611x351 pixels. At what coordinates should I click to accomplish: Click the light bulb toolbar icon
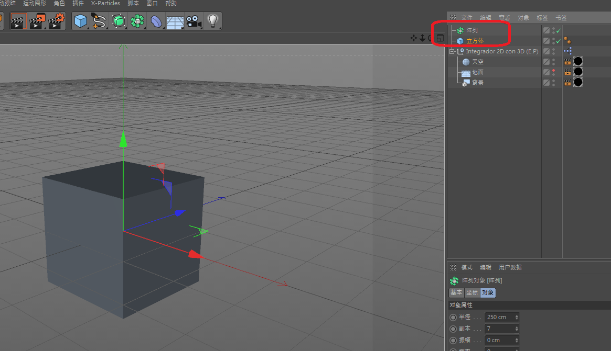tap(213, 21)
